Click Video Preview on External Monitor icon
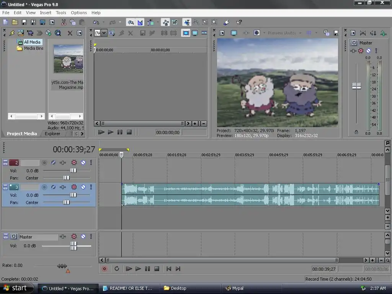Image resolution: width=392 pixels, height=294 pixels. point(234,33)
